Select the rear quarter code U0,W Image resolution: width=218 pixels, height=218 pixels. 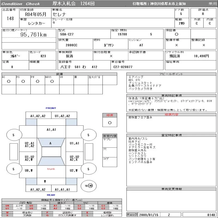pyautogui.click(x=29, y=171)
